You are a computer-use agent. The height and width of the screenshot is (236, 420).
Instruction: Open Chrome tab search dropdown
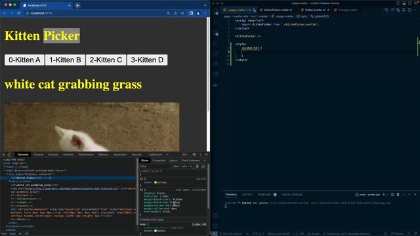pos(205,5)
